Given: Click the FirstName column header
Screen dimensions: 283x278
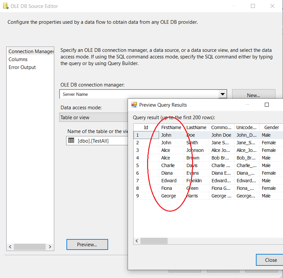Looking at the screenshot, I should click(171, 127).
